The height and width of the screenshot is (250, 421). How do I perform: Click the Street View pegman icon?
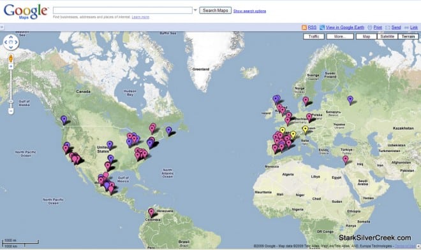[x=11, y=59]
